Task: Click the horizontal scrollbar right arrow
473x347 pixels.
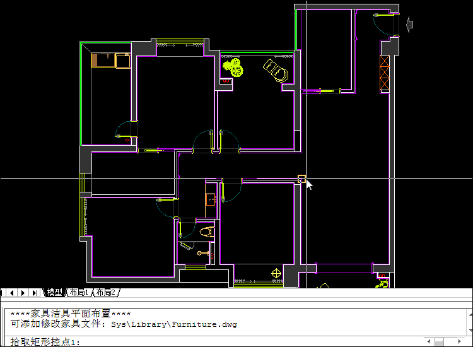Action: (459, 341)
